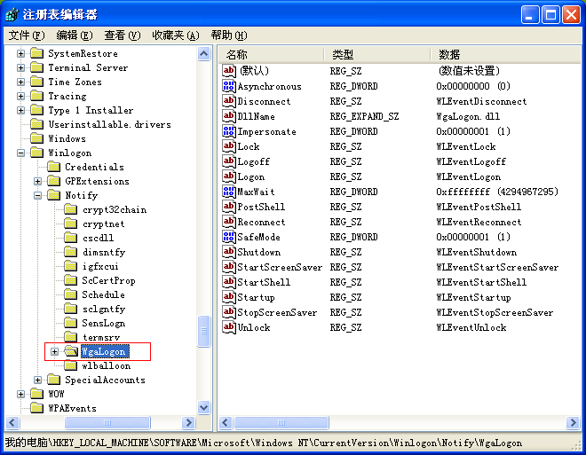Sort values by the 名称 column header

(x=271, y=54)
